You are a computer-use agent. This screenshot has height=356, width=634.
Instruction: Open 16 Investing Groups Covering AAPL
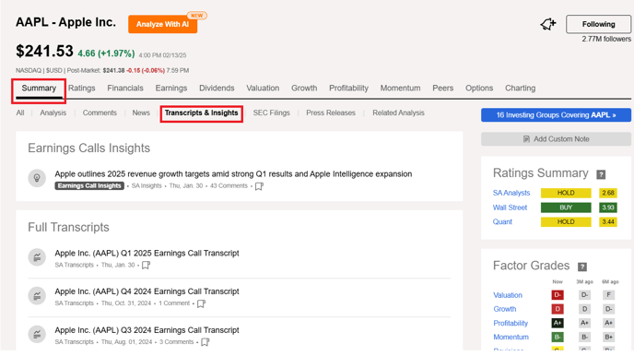click(556, 115)
